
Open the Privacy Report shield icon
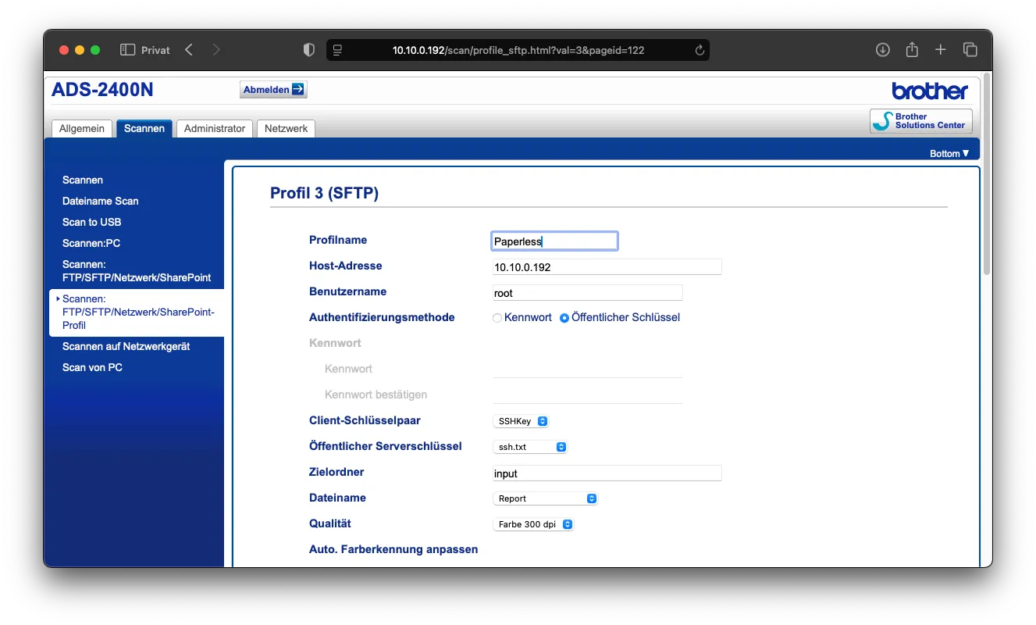point(308,49)
